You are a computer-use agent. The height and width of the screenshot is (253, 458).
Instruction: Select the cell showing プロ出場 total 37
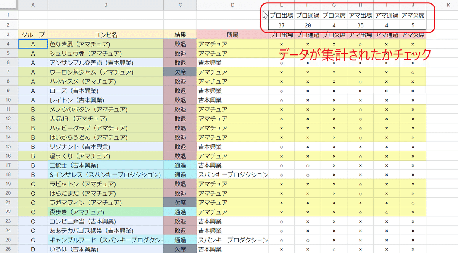click(x=281, y=25)
